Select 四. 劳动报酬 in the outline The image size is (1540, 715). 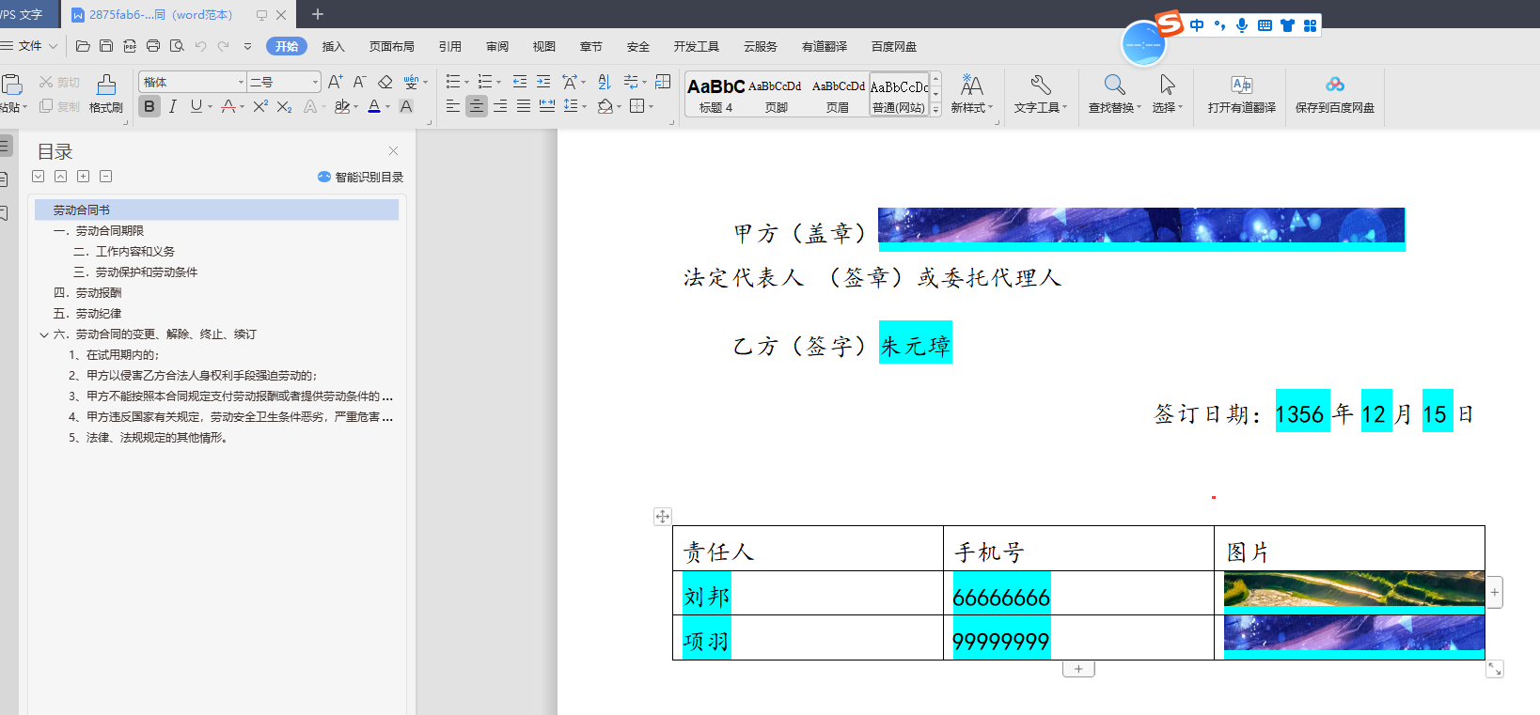[87, 293]
